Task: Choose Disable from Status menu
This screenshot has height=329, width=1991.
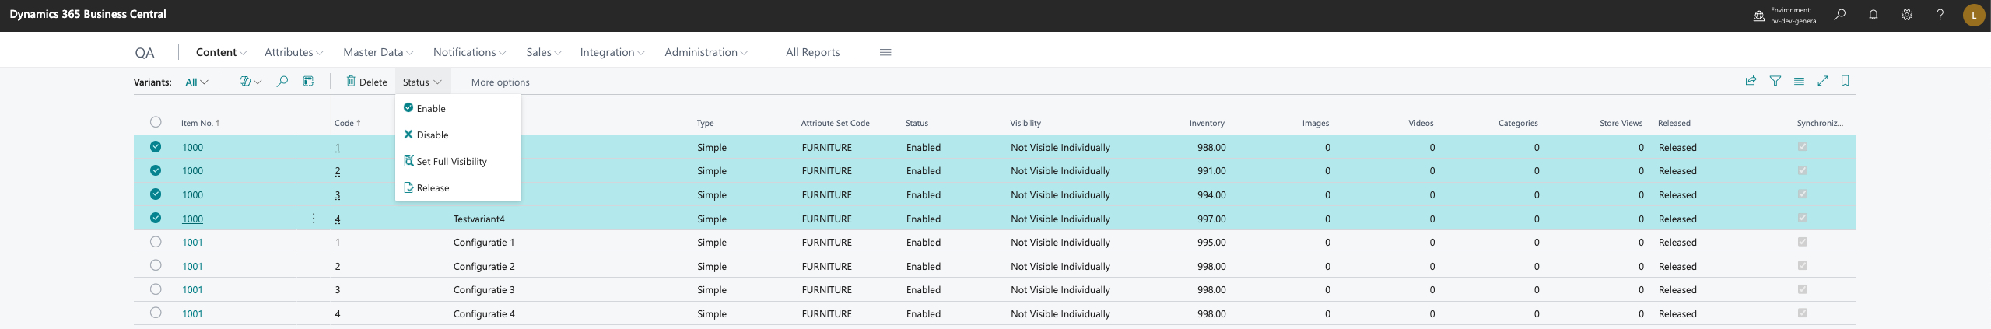Action: (x=457, y=135)
